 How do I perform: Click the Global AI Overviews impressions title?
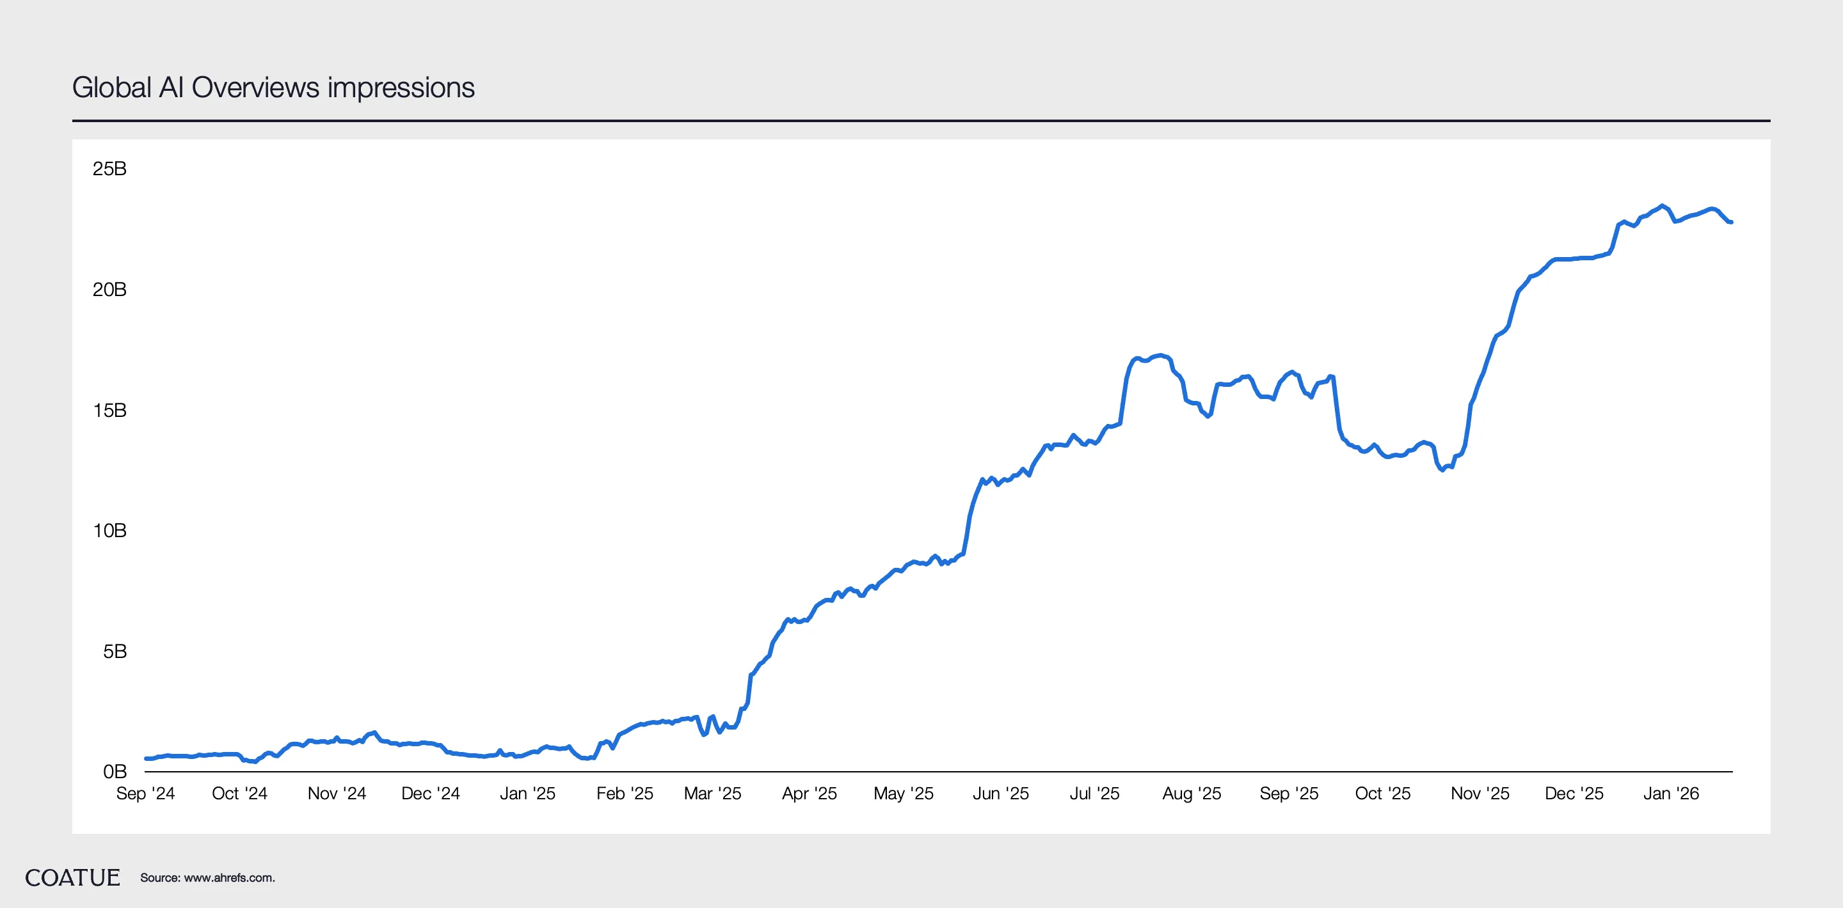273,87
